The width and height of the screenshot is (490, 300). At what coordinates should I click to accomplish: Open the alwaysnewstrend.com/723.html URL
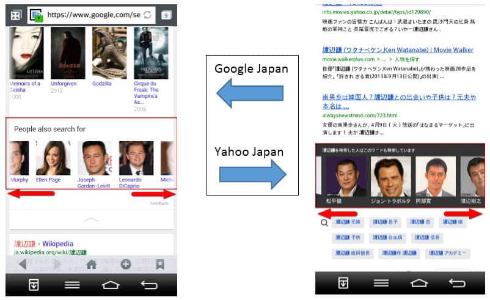[360, 115]
